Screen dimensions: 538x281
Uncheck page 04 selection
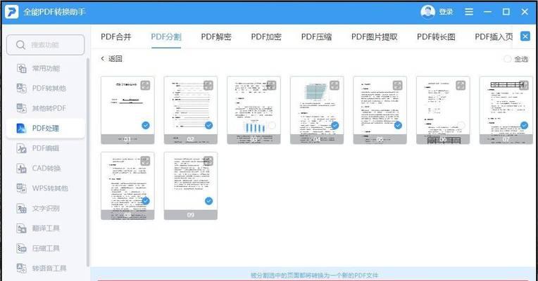coord(335,125)
